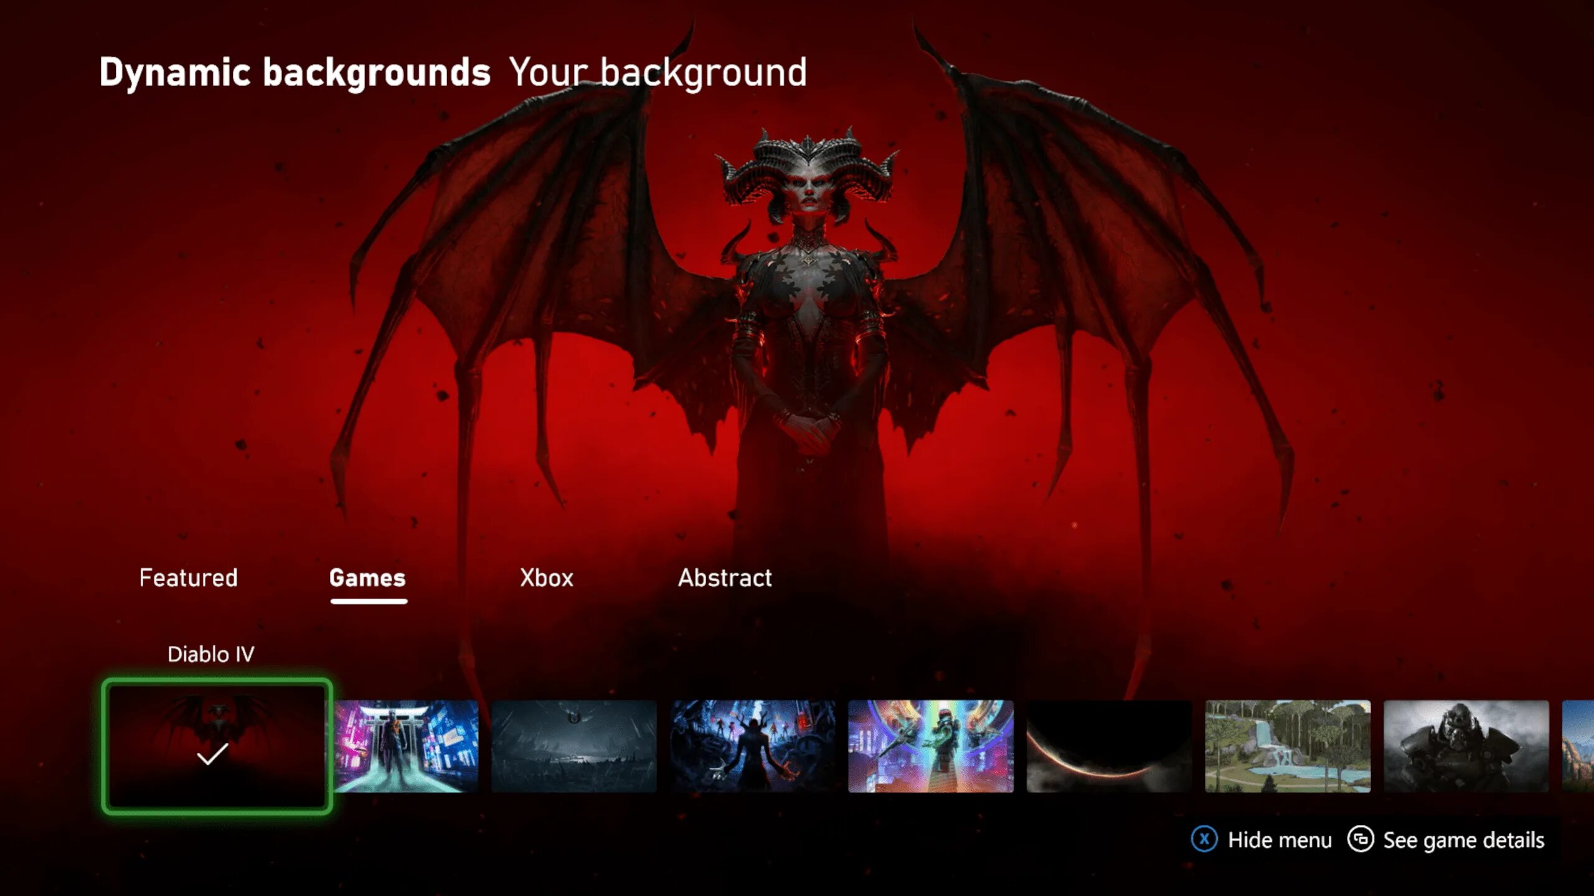Switch to the Games backgrounds tab

[x=367, y=577]
